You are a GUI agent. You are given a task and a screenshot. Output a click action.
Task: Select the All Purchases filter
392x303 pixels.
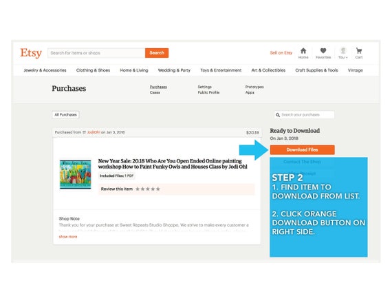66,115
